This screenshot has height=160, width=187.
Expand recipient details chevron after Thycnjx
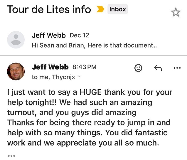78,77
